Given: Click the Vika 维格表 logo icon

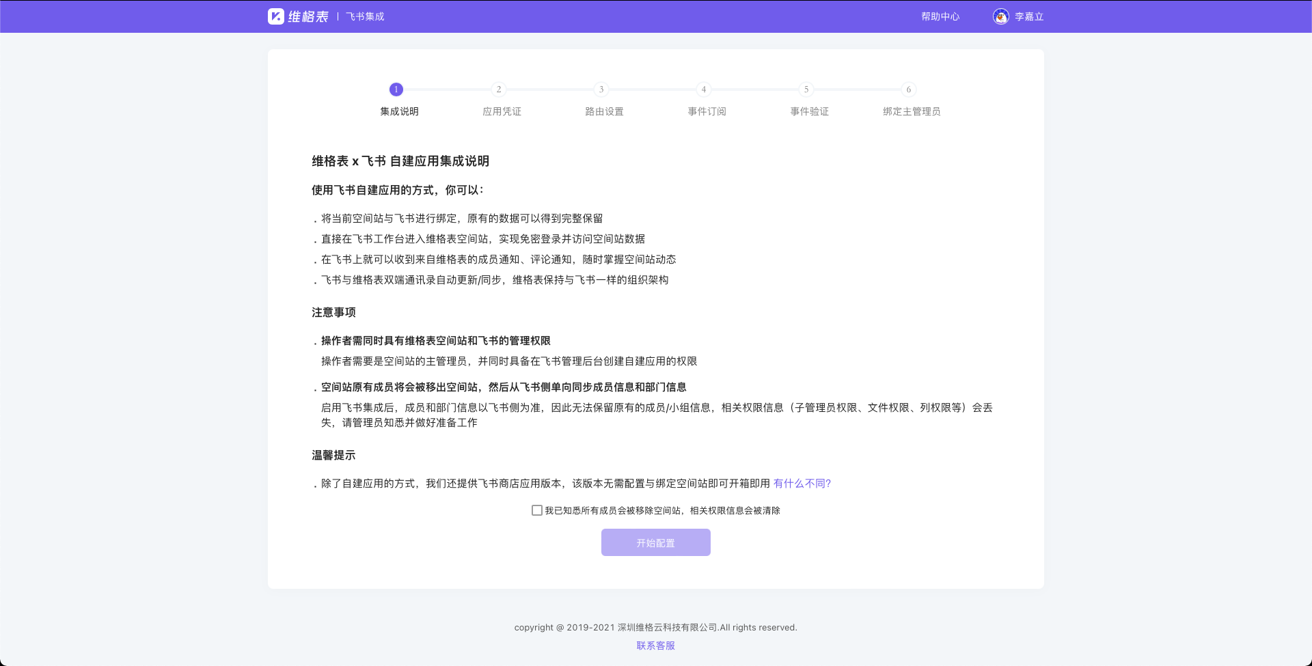Looking at the screenshot, I should coord(276,16).
